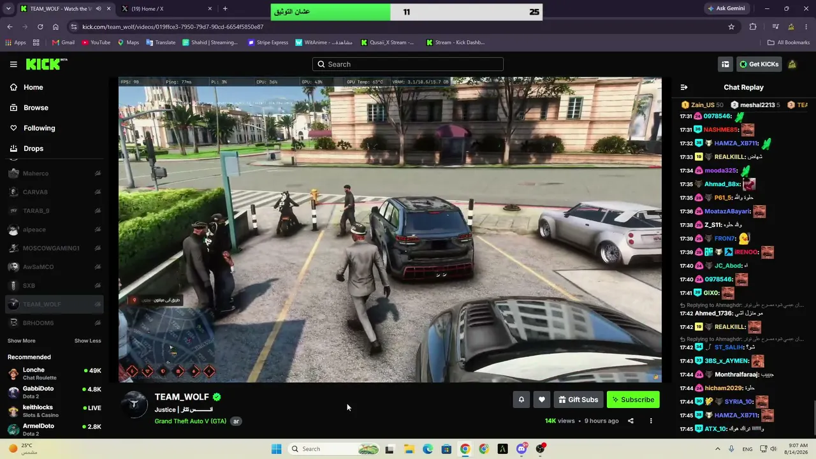
Task: Open the MOSCOWGAMING1 channel in sidebar
Action: [x=54, y=248]
